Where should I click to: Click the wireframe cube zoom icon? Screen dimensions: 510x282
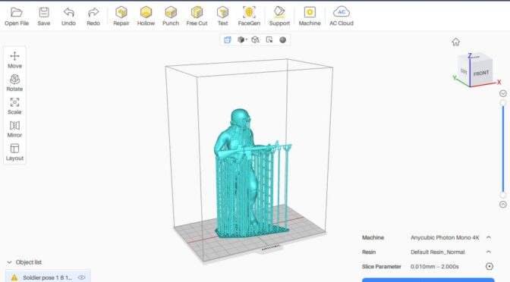pos(255,39)
